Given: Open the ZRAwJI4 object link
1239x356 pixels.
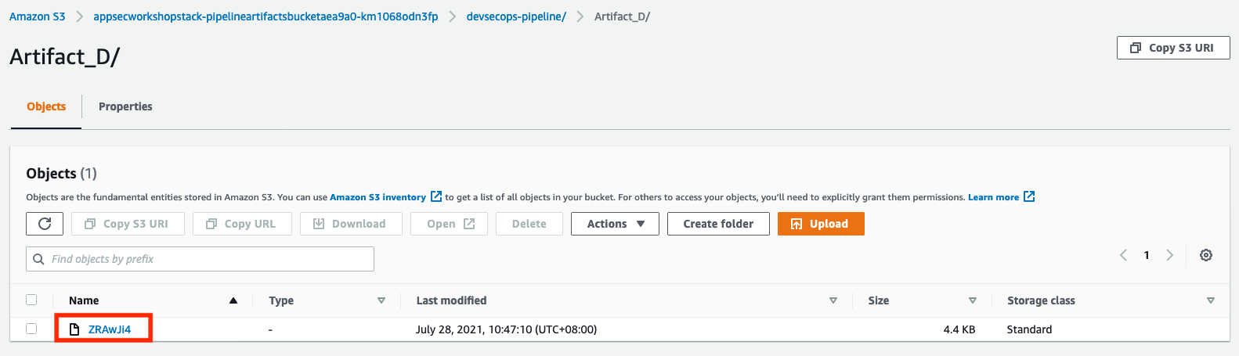Looking at the screenshot, I should coord(110,329).
